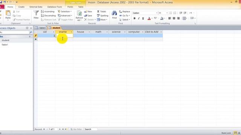This screenshot has height=135, width=241.
Task: Open Table1 in navigation pane
Action: (x=5, y=45)
